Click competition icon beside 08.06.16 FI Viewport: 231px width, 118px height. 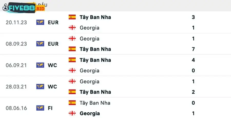pyautogui.click(x=40, y=108)
